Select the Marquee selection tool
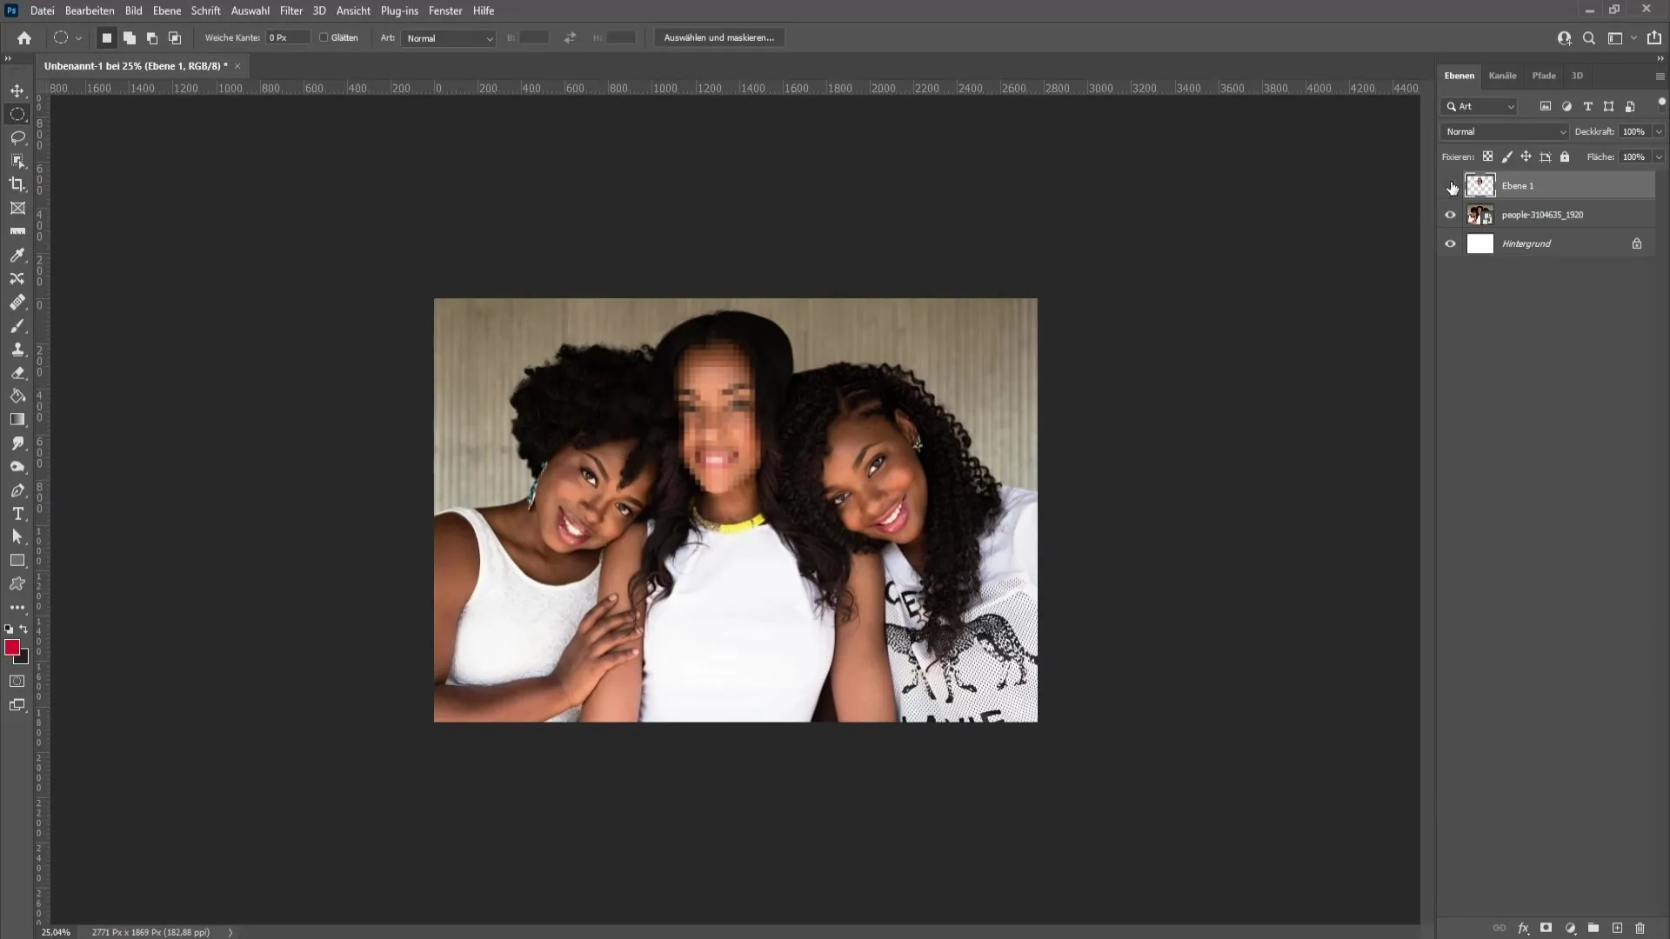The image size is (1670, 939). point(17,114)
